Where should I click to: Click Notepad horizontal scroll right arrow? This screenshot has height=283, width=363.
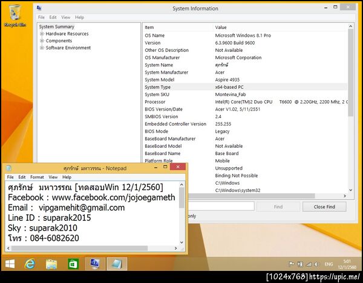176,249
